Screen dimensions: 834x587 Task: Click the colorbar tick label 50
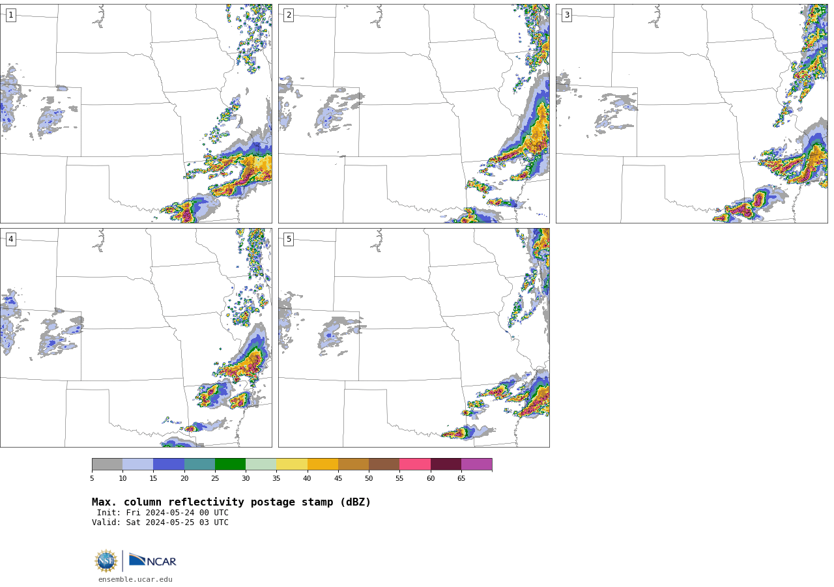[x=369, y=479]
